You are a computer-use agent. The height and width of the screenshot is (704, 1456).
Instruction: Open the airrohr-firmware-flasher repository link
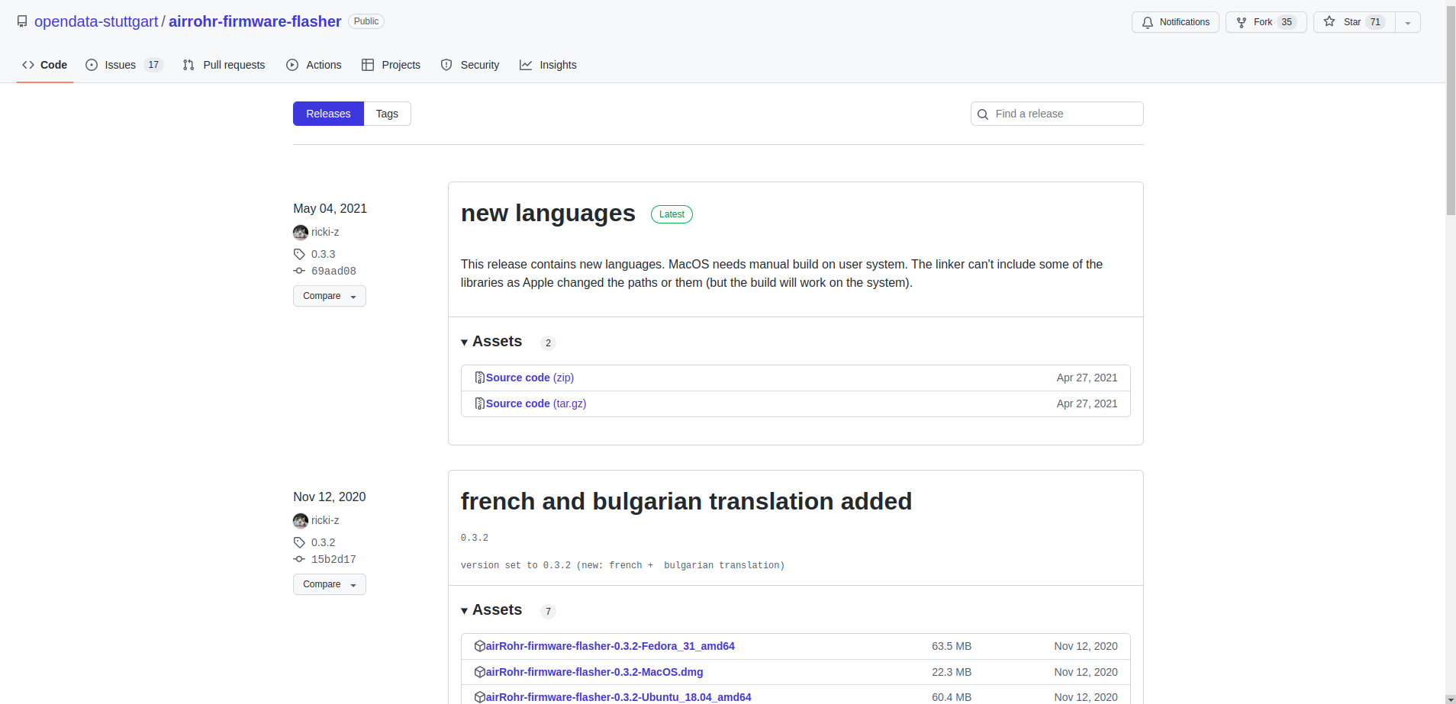click(255, 21)
